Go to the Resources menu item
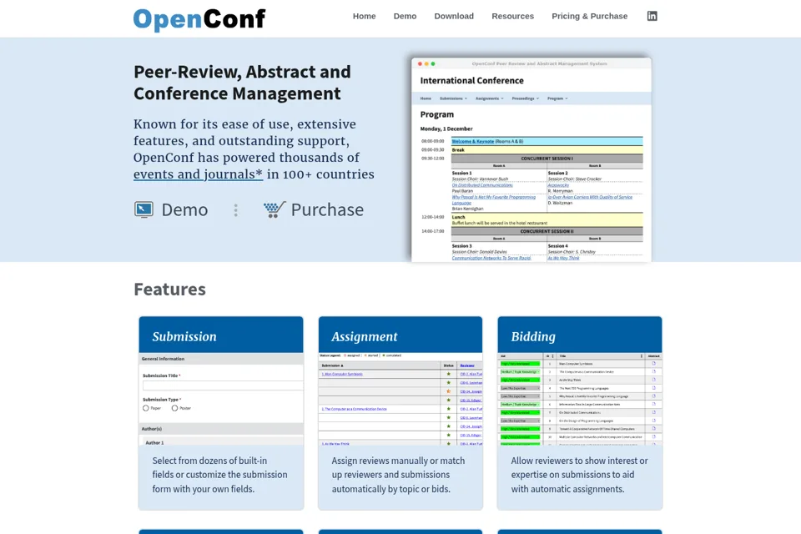Viewport: 801px width, 534px height. click(x=512, y=16)
